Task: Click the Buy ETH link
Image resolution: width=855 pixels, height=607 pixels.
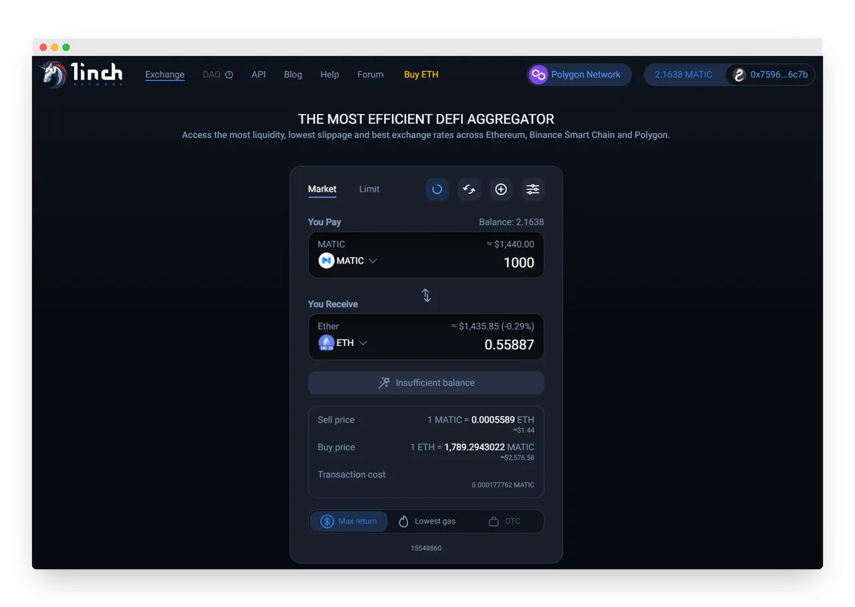Action: (421, 75)
